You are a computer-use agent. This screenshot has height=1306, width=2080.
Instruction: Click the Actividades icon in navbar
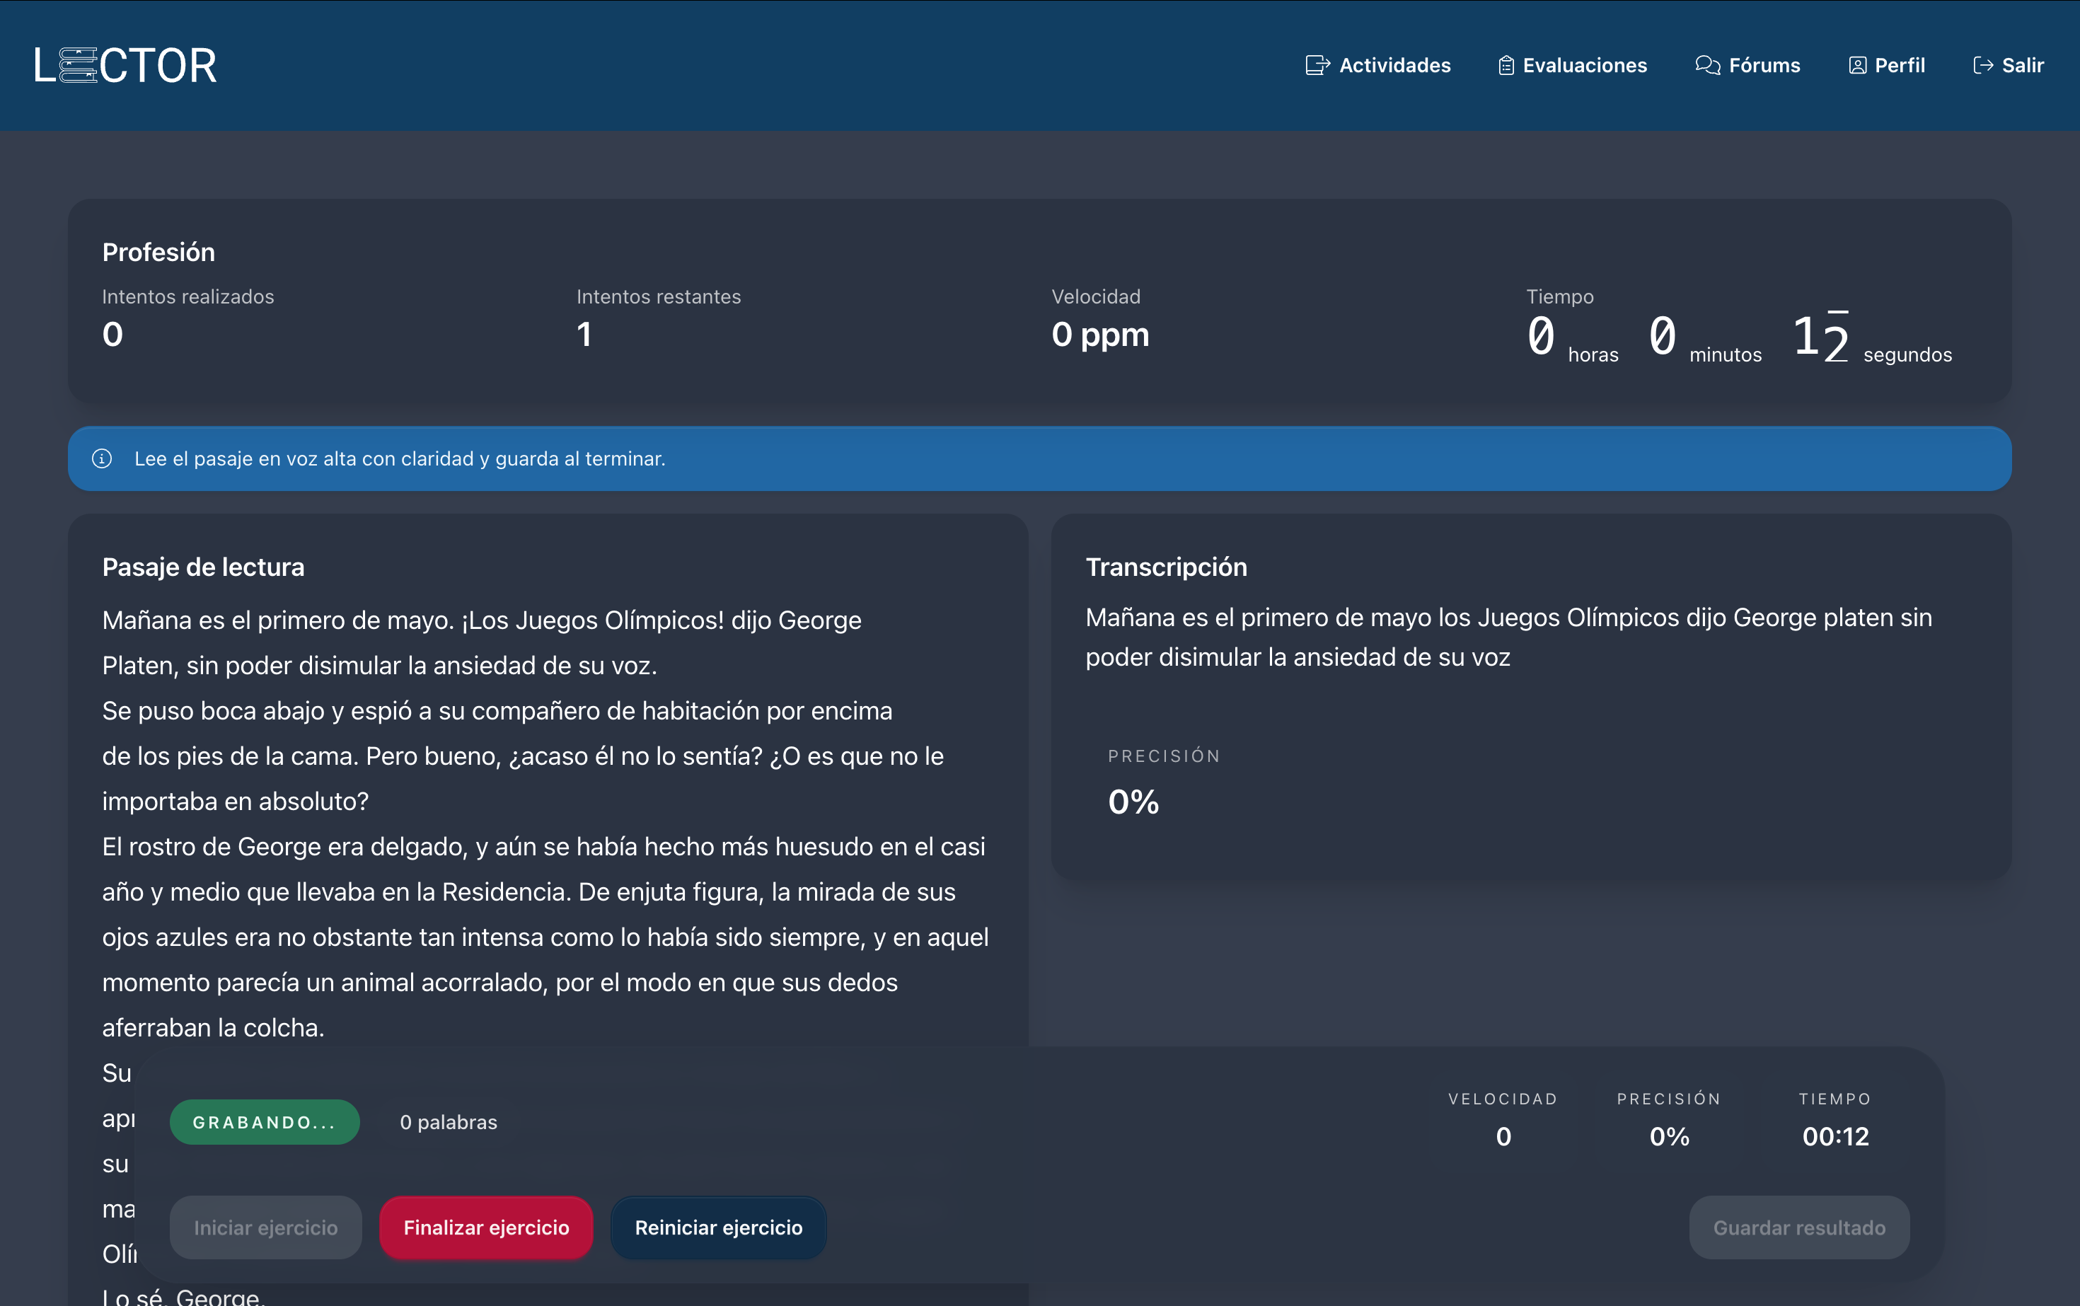(1317, 66)
